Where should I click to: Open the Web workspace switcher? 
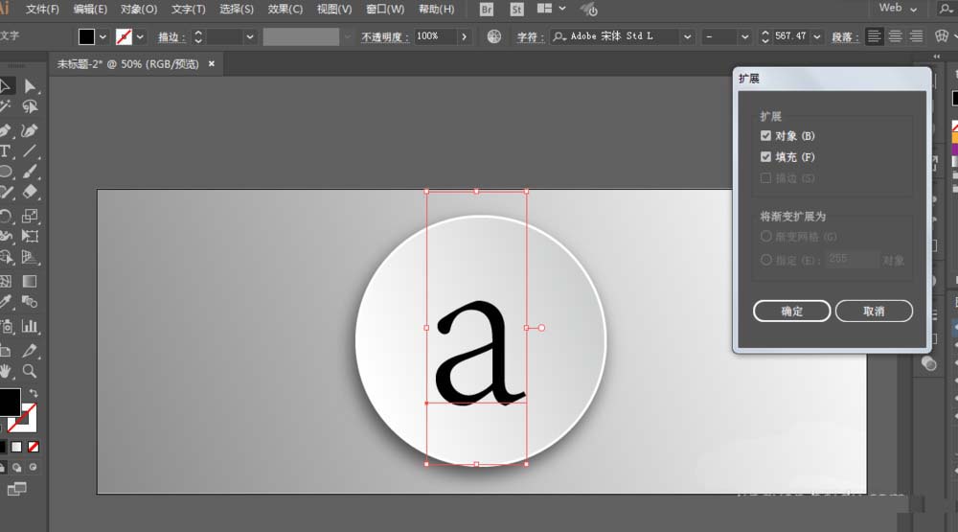click(x=898, y=9)
